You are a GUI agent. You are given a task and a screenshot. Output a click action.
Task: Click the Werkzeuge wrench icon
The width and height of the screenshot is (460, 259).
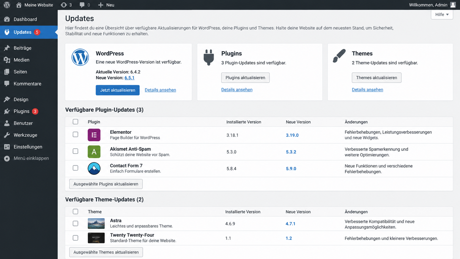tap(7, 135)
